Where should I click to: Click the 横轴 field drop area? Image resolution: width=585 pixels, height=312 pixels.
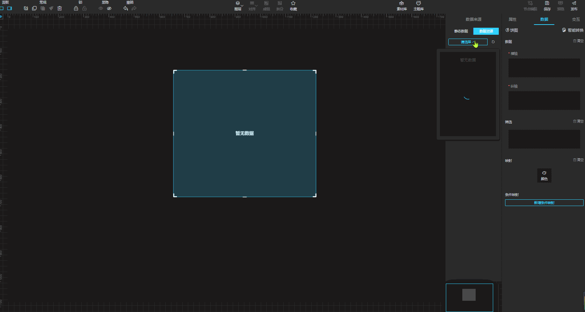click(x=544, y=68)
